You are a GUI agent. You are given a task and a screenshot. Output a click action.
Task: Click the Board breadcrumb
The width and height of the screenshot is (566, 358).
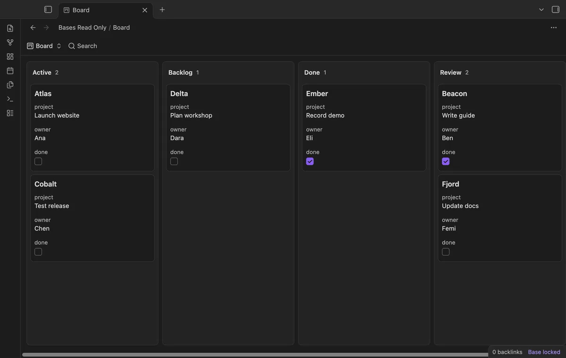click(121, 27)
